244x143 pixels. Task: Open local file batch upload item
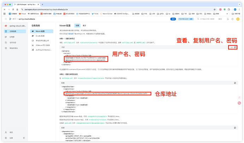click(42, 41)
